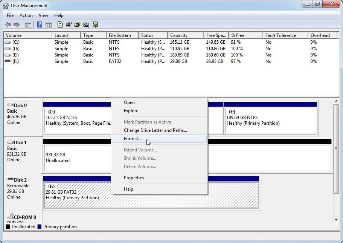Click the scroll down arrow of disk pane

336,220
